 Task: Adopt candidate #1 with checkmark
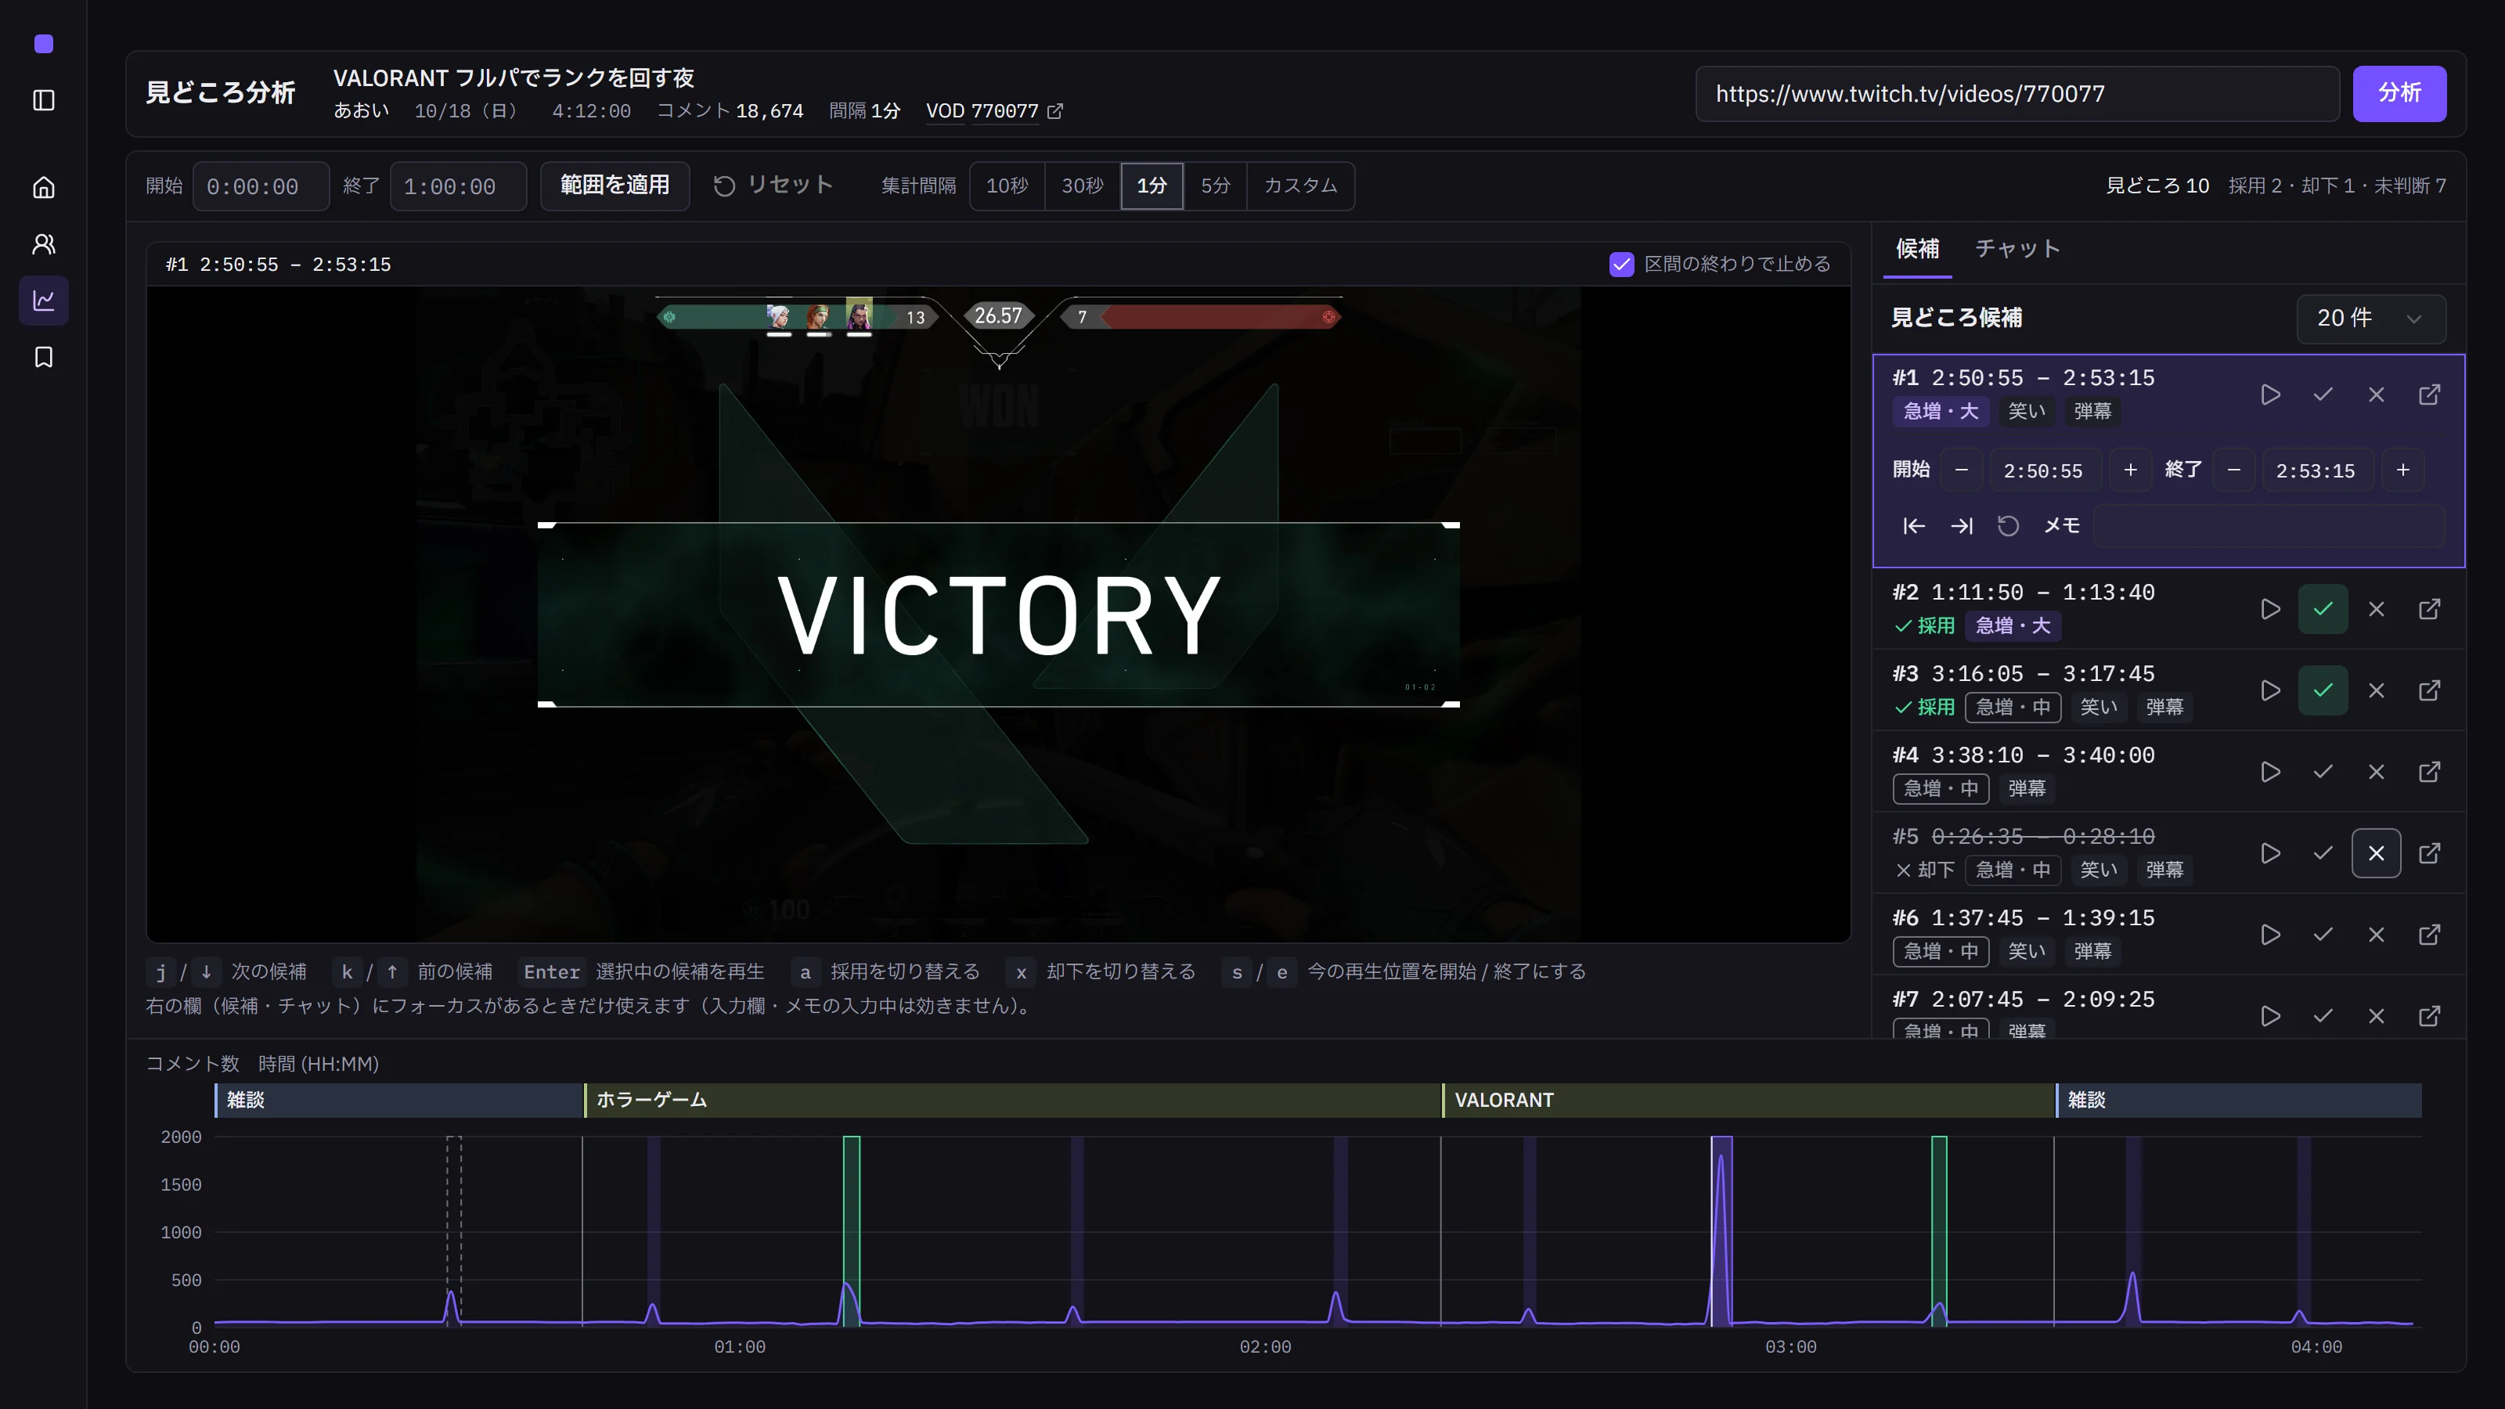point(2323,395)
